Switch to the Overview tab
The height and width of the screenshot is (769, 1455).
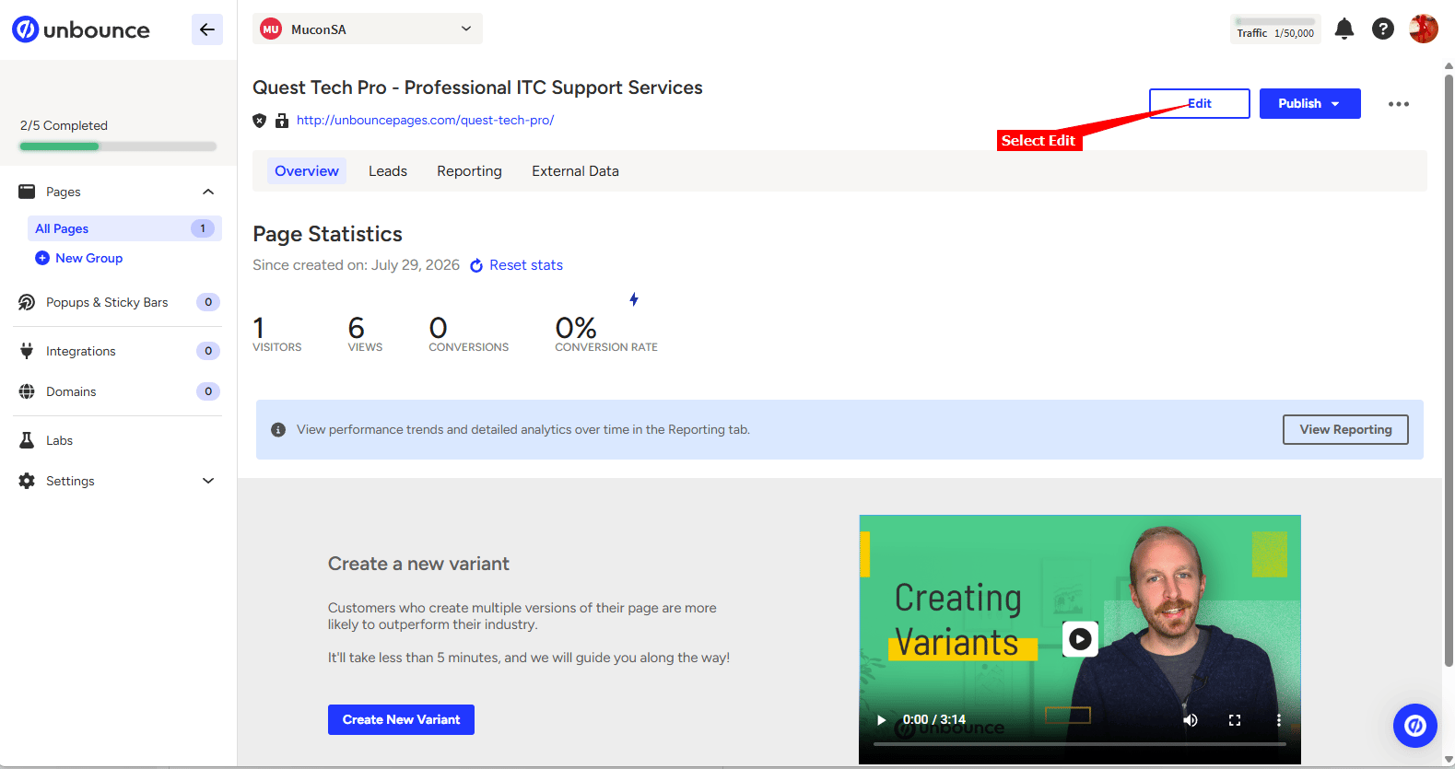[307, 171]
